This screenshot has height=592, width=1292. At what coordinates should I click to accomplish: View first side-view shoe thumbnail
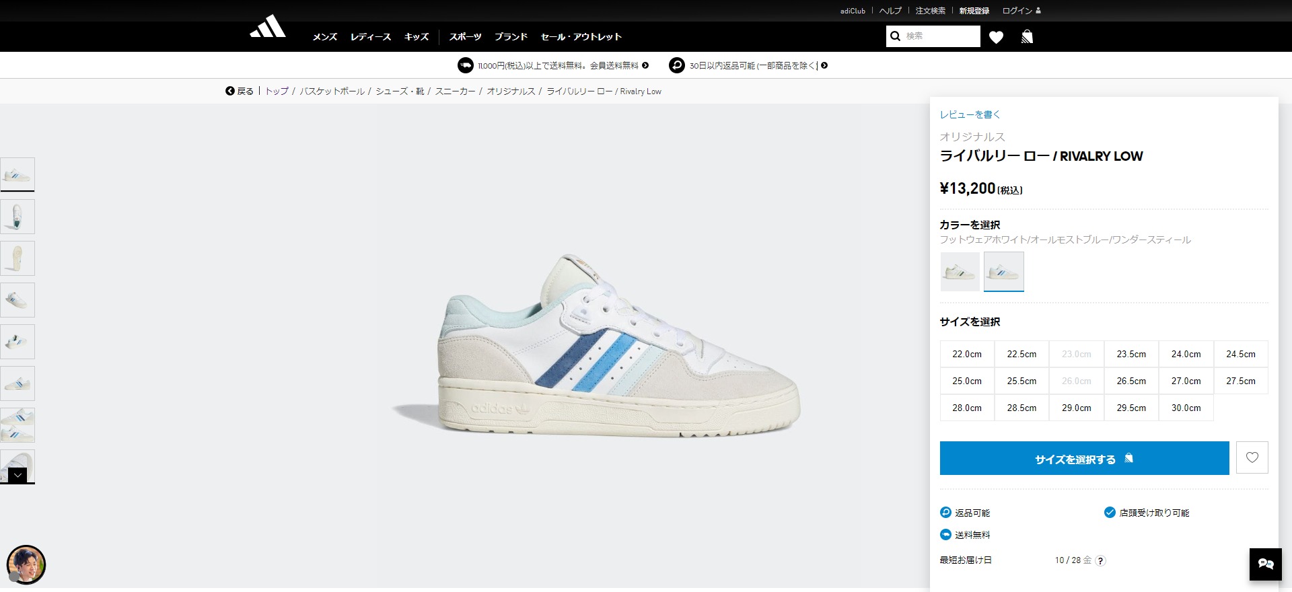[x=17, y=175]
